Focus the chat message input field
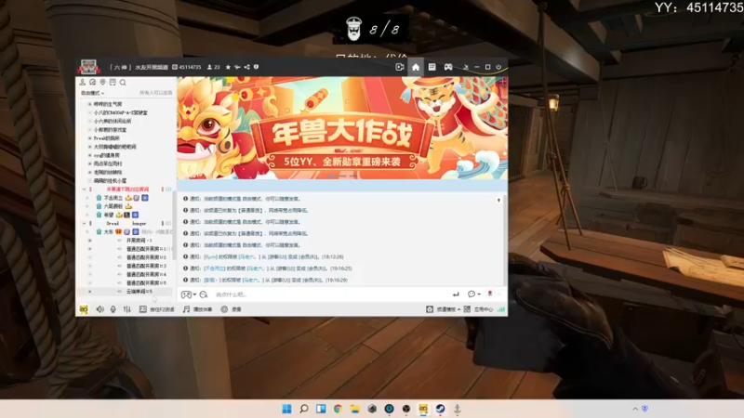Viewport: 744px width, 418px height. pos(330,294)
